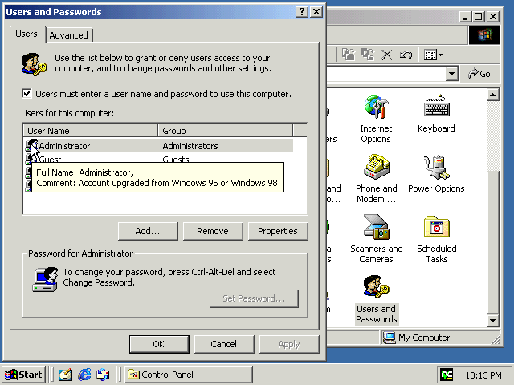Image resolution: width=514 pixels, height=385 pixels.
Task: Launch Internet Explorer from Quick Launch
Action: click(84, 375)
